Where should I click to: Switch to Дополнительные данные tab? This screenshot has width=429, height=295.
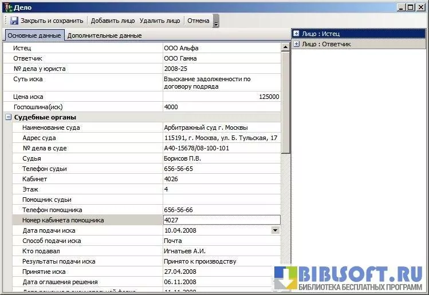(x=104, y=35)
